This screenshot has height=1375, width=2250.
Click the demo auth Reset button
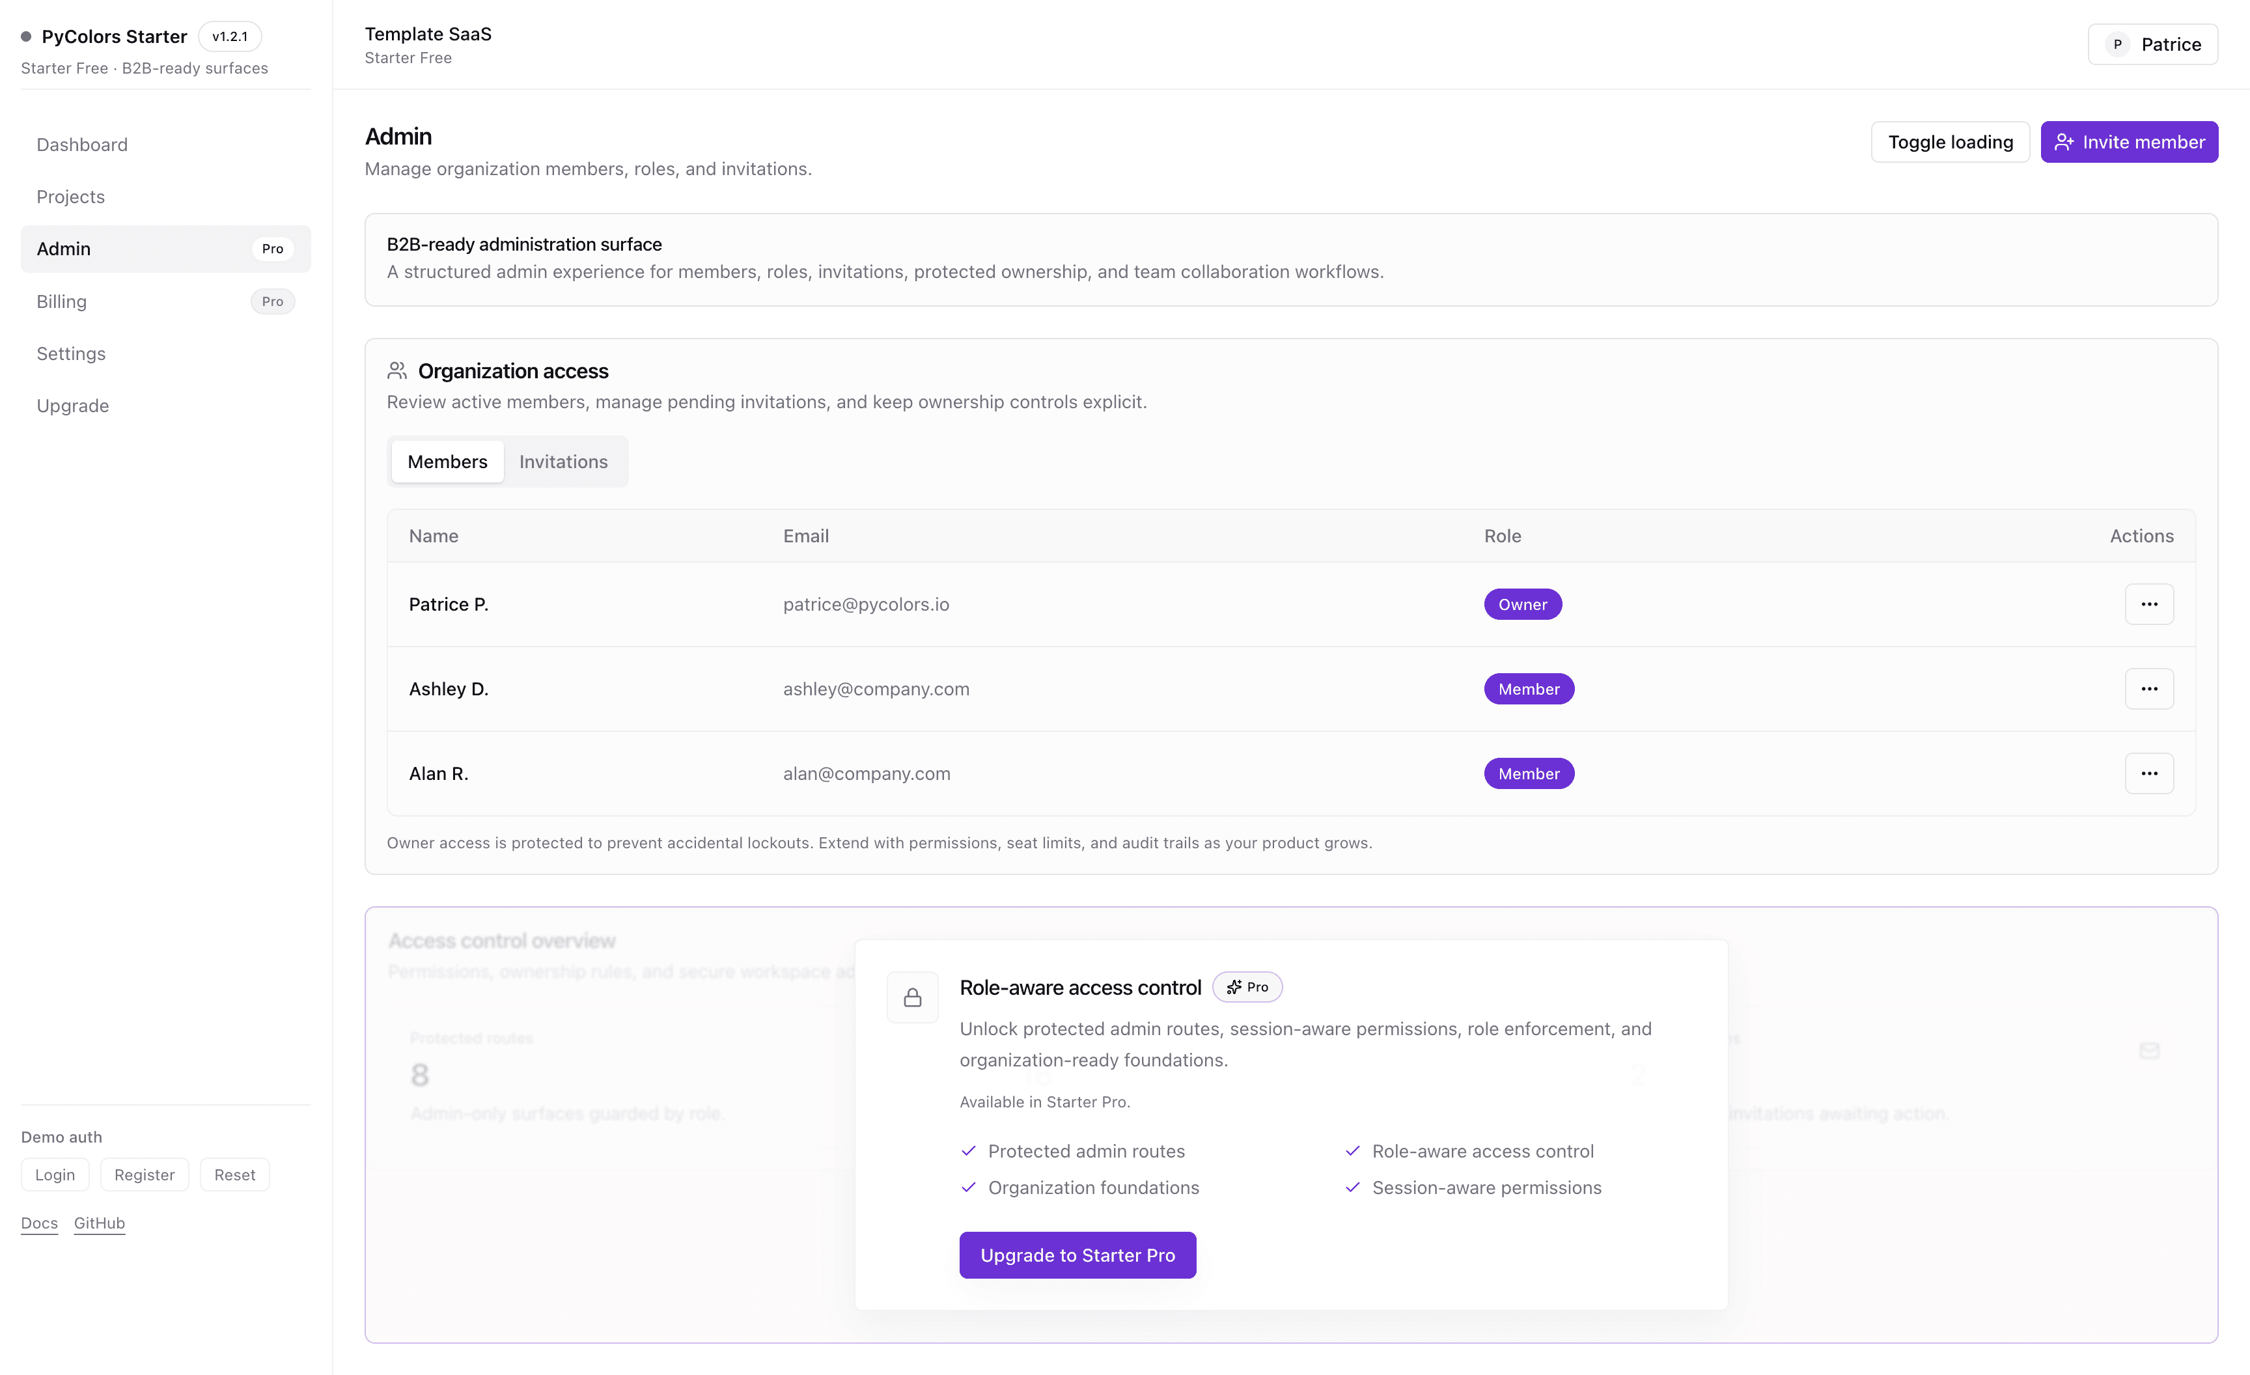pyautogui.click(x=234, y=1174)
